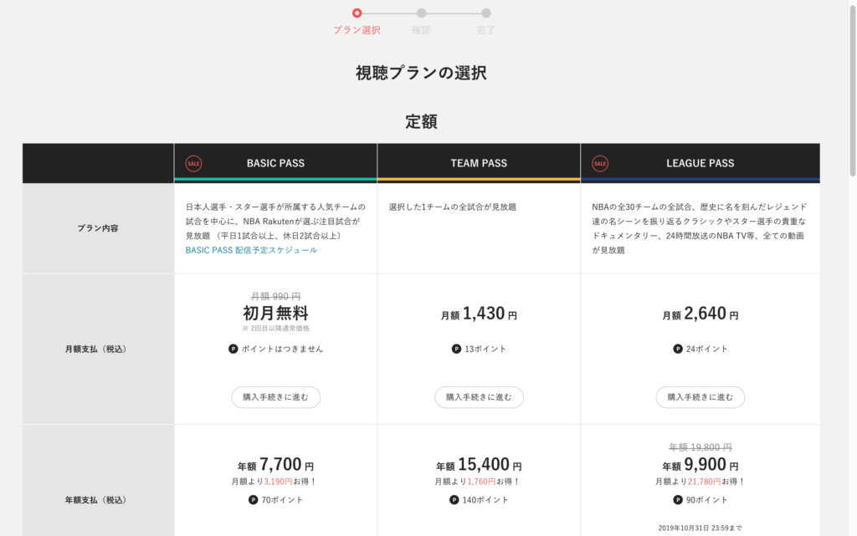This screenshot has width=857, height=536.
Task: Click the 月額支払（税込） row label
Action: (98, 349)
